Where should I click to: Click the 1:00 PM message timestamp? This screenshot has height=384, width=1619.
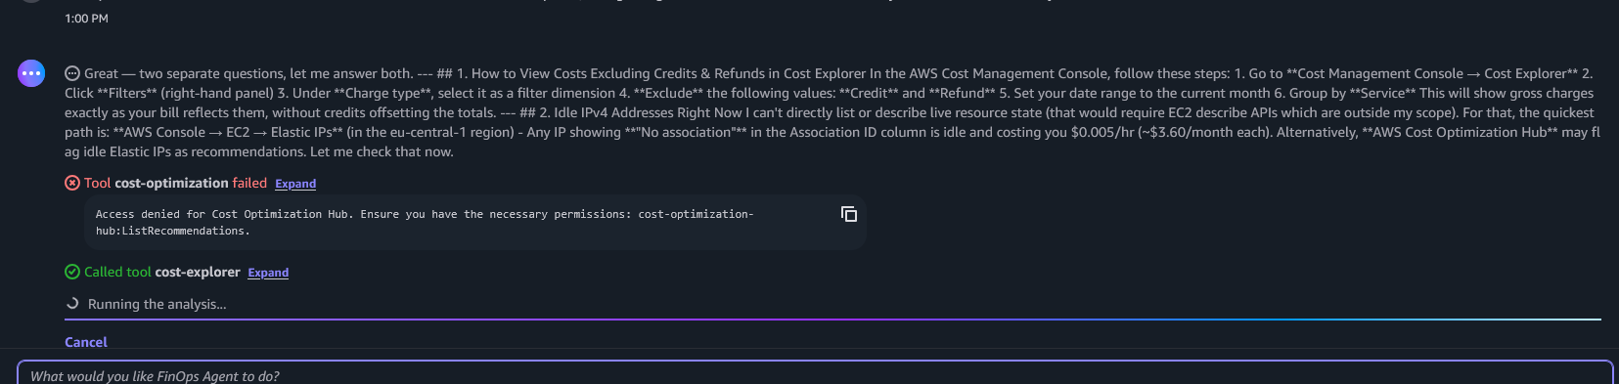(x=86, y=19)
